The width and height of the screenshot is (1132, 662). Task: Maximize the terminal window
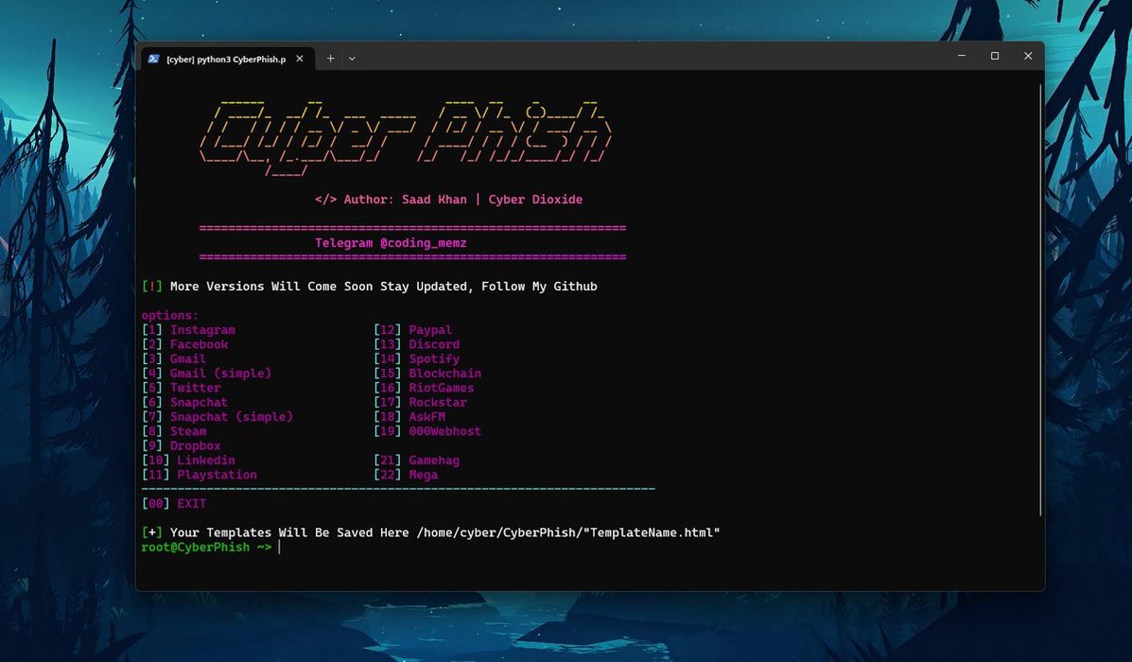pos(995,56)
